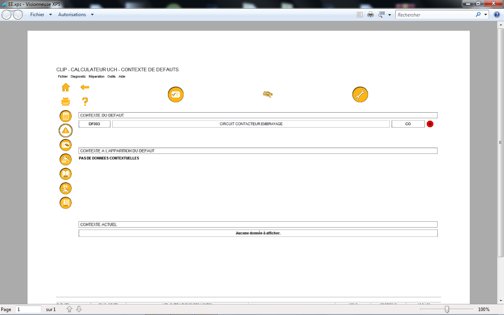504x315 pixels.
Task: Click the CONTEXTE DU DEFAUT header
Action: (258, 115)
